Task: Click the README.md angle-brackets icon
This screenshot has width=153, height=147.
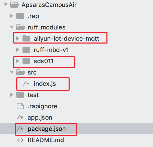Action: pos(20,140)
